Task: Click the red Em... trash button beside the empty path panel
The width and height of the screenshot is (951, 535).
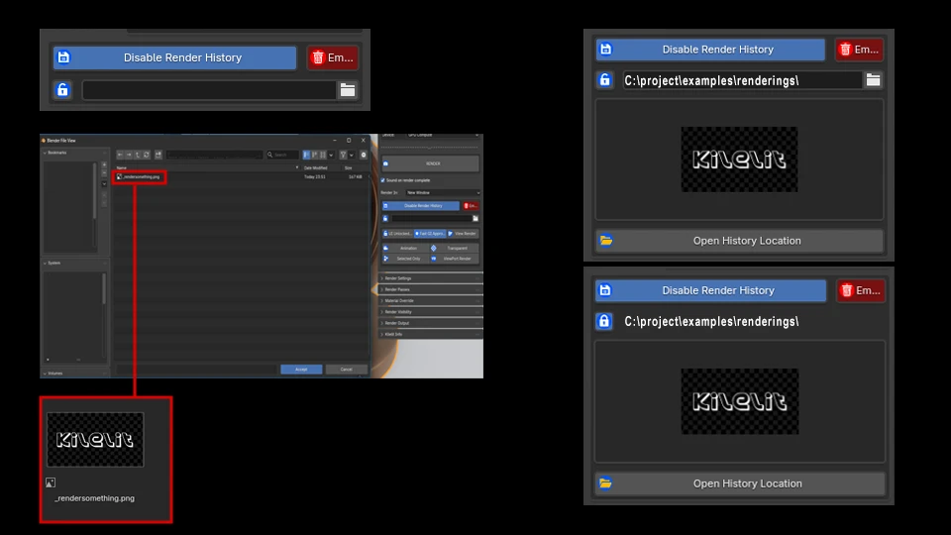Action: [x=333, y=57]
